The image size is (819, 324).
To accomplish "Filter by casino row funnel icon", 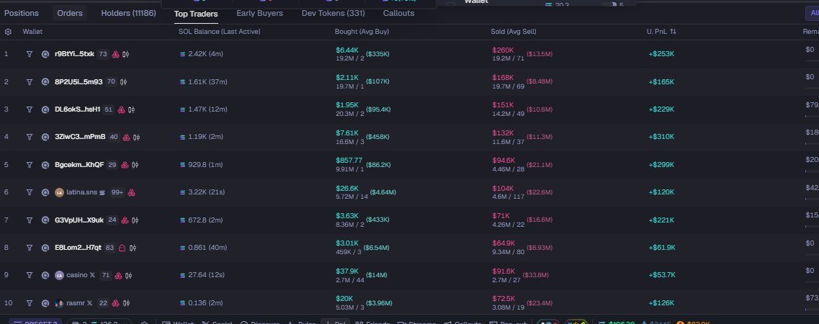I will click(30, 275).
